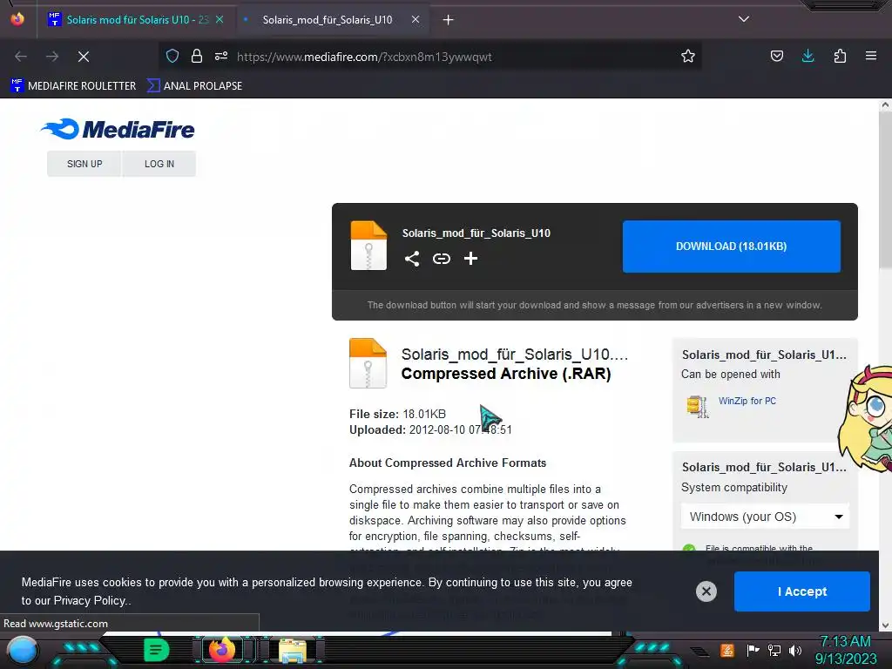Click the file name in the dark download box

476,233
